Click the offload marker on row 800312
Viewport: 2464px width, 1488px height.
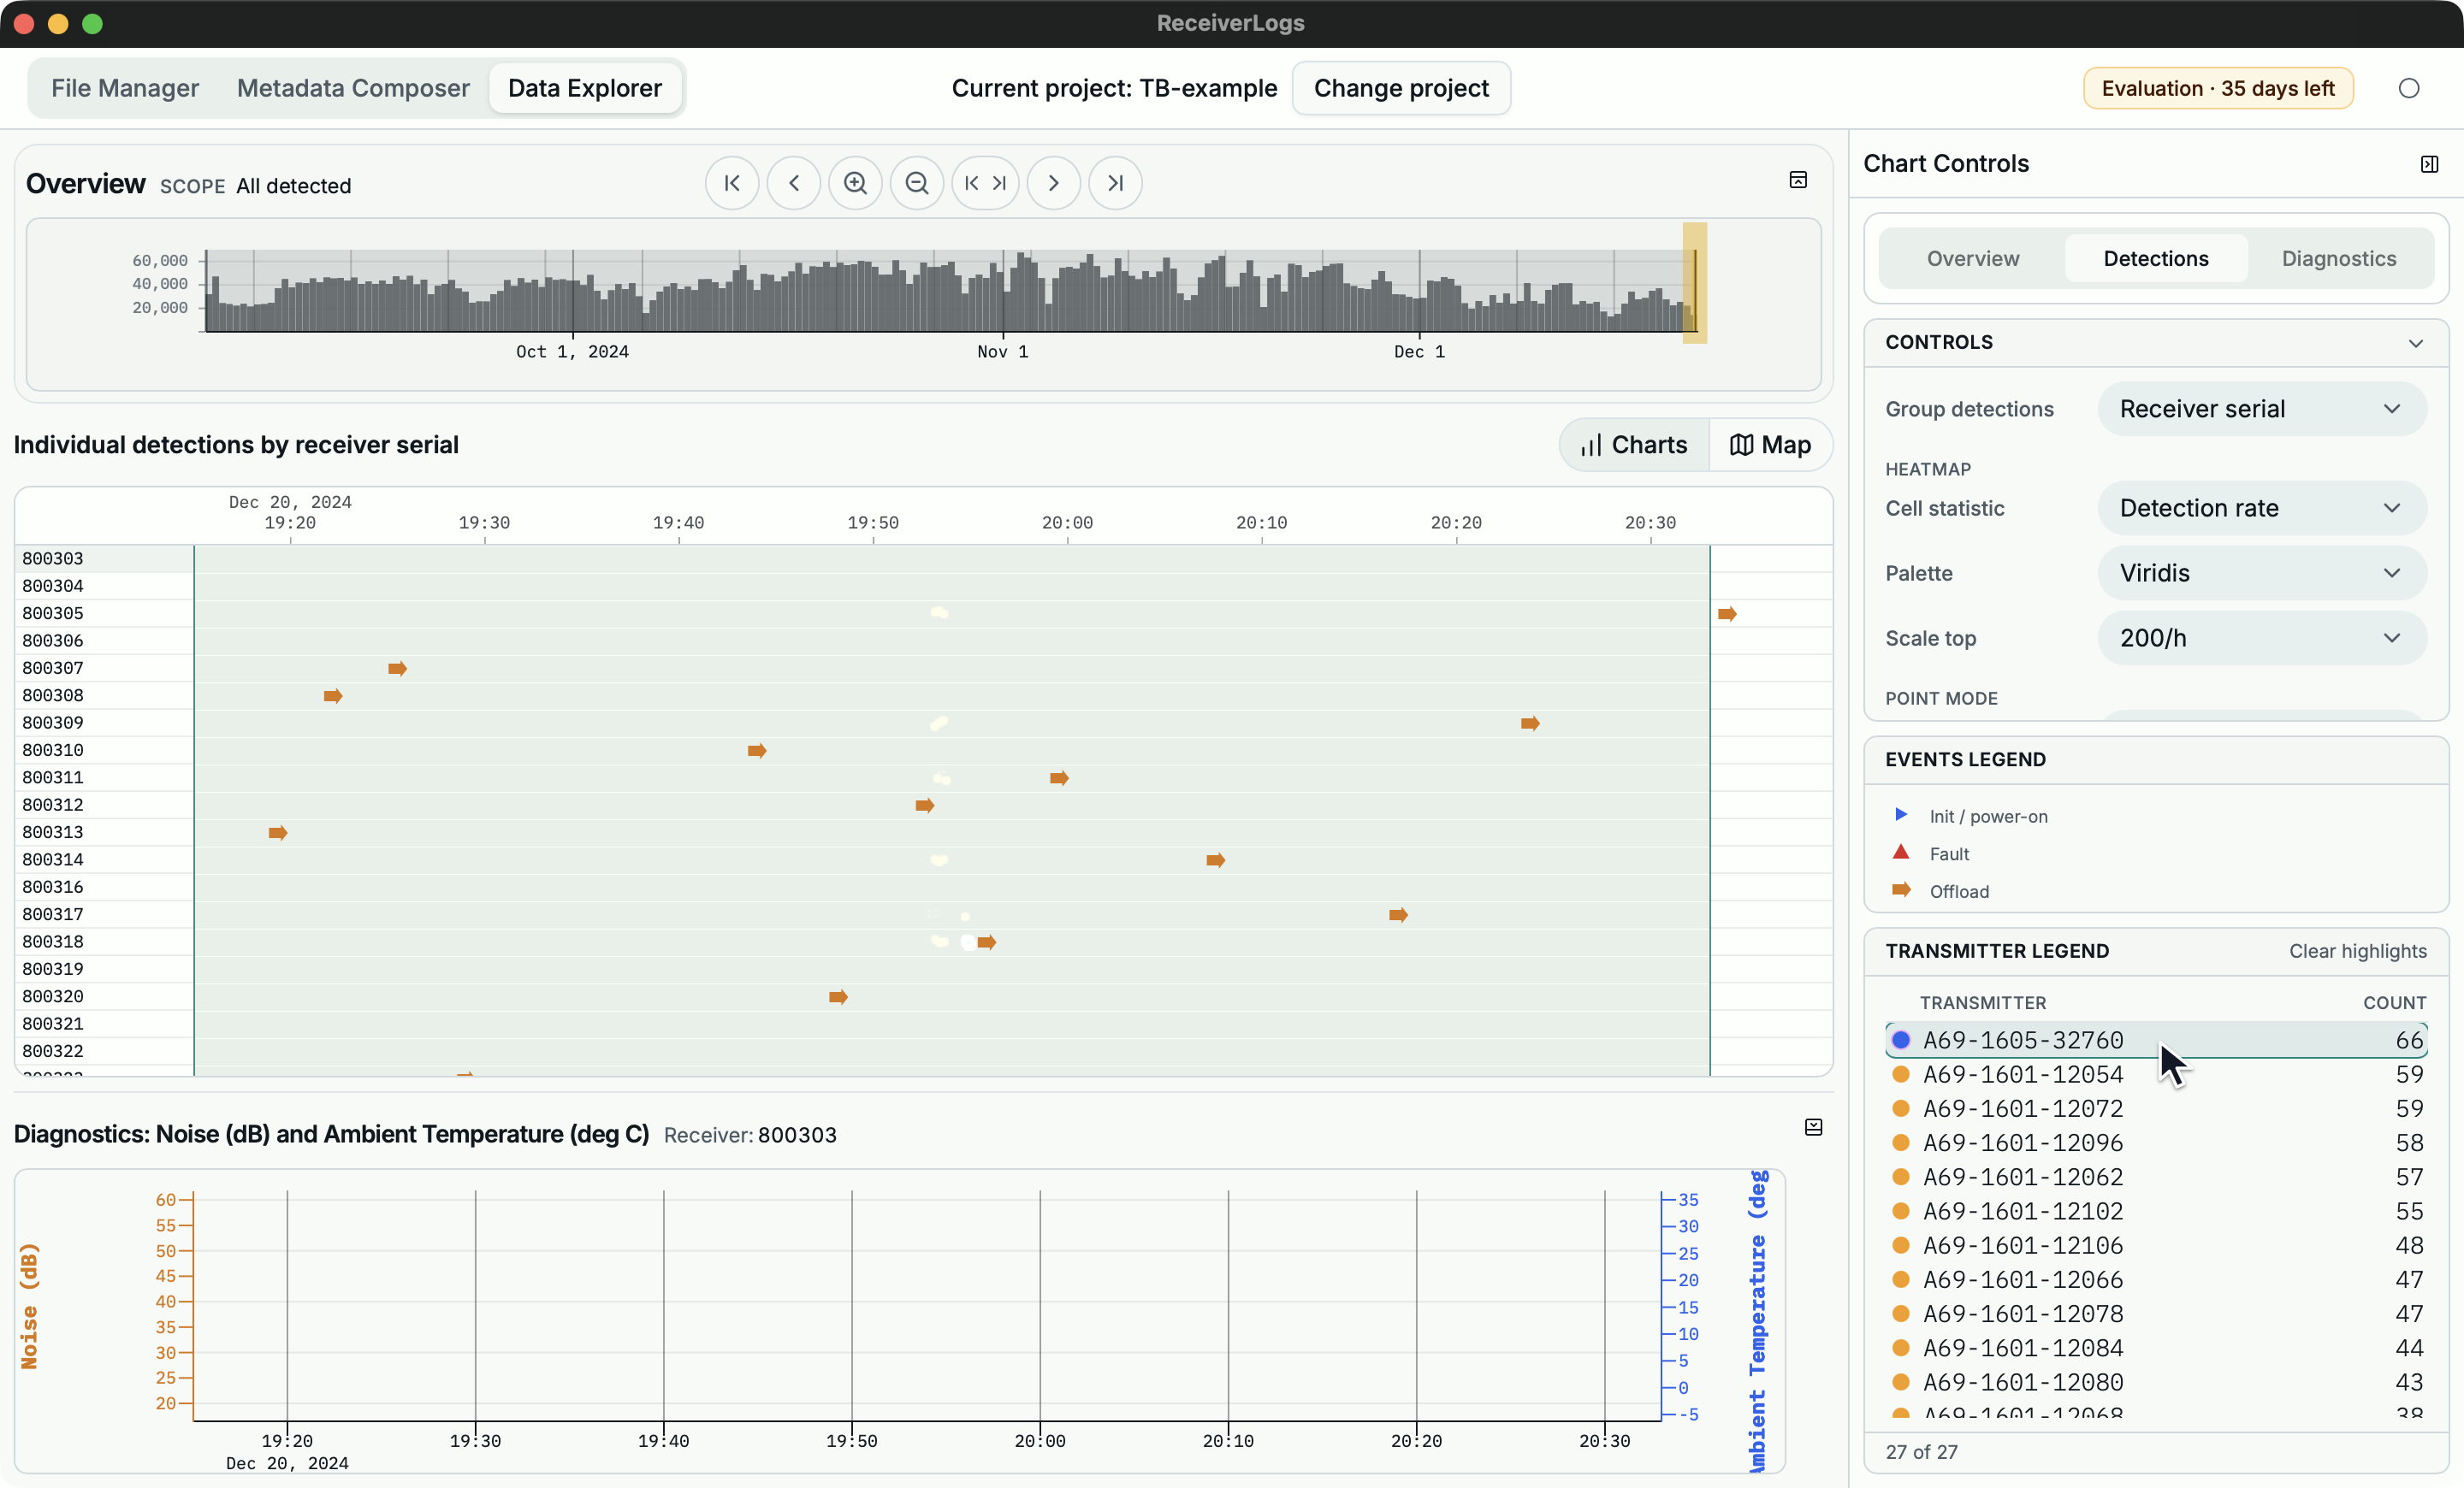(925, 806)
